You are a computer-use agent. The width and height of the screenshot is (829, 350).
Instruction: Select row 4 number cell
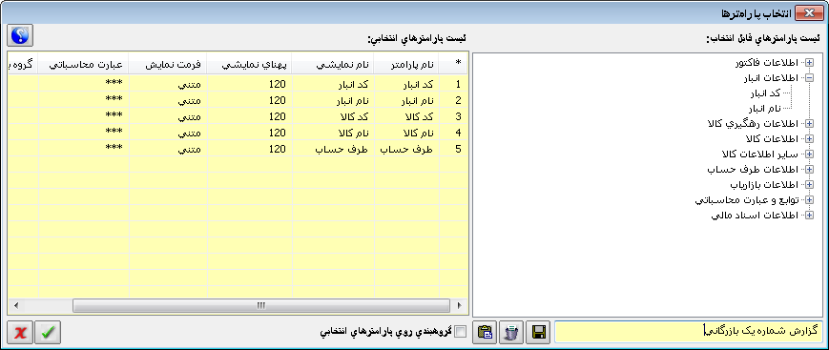click(454, 133)
